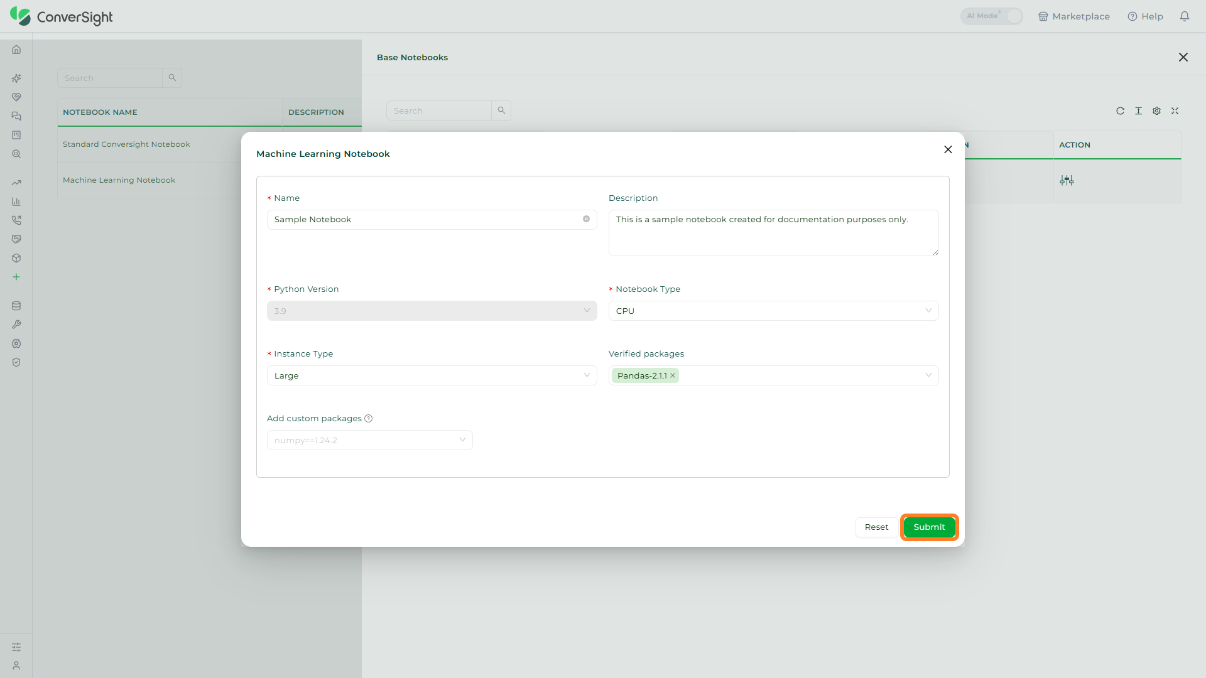Open the Marketplace link
Screen dimensions: 1206x678
coord(1074,16)
